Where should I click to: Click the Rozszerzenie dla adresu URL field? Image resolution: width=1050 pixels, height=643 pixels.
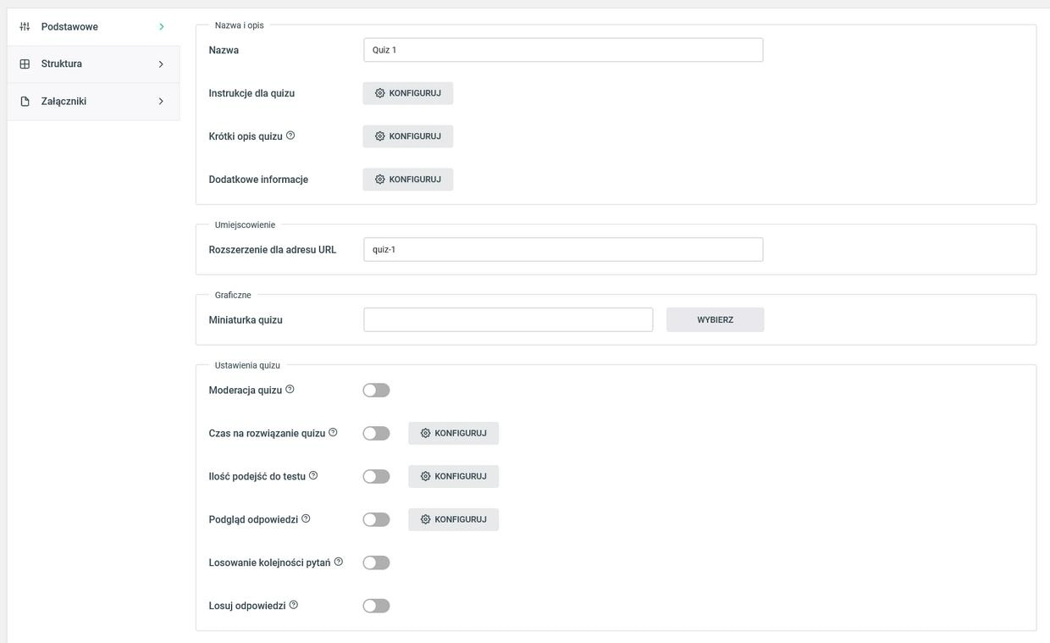(x=563, y=250)
